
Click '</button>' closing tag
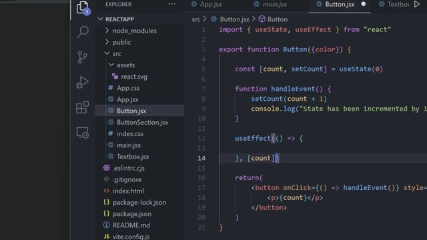[269, 207]
